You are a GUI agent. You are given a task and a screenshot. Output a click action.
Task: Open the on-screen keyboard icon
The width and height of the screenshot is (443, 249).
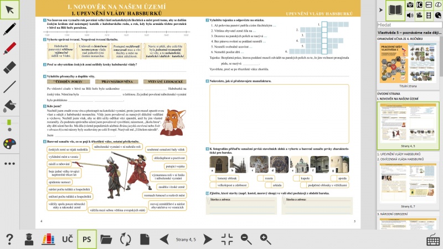[433, 240]
